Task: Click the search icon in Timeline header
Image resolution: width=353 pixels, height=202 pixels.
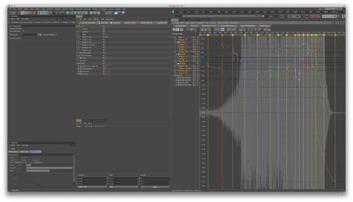Action: (x=332, y=23)
